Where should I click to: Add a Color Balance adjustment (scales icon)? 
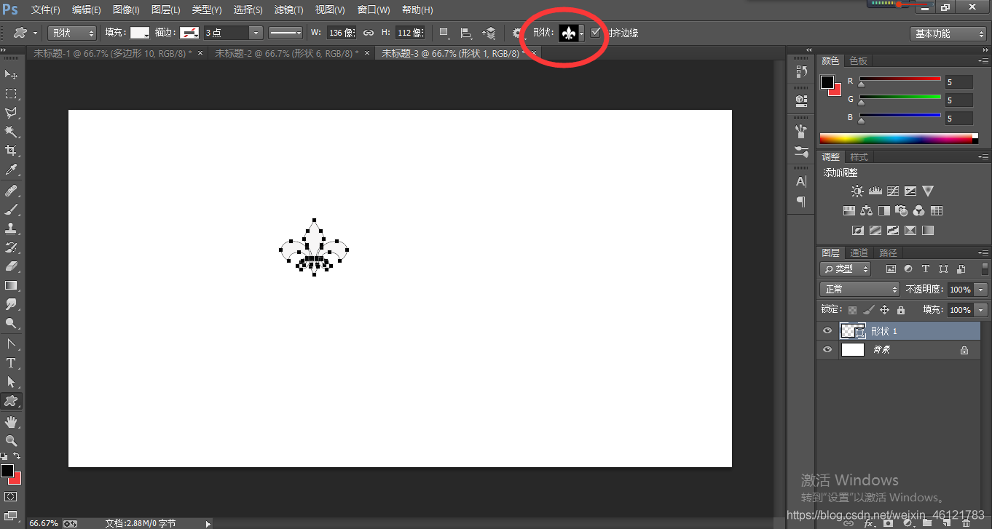866,211
